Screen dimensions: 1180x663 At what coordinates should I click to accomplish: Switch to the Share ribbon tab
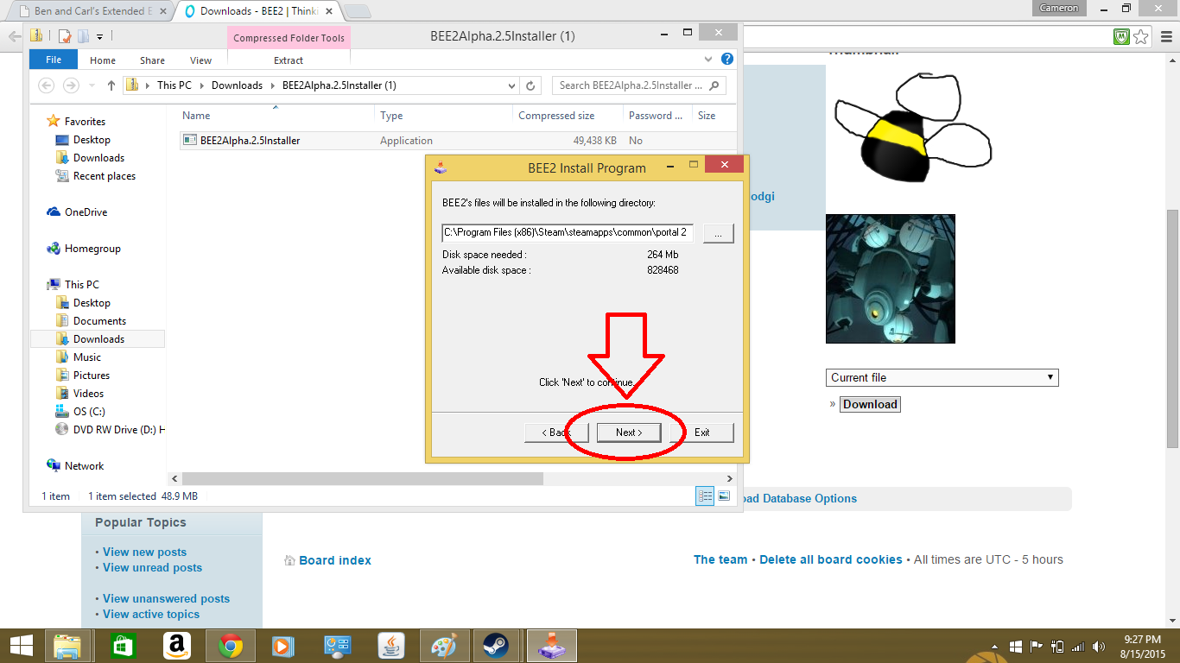pos(152,60)
